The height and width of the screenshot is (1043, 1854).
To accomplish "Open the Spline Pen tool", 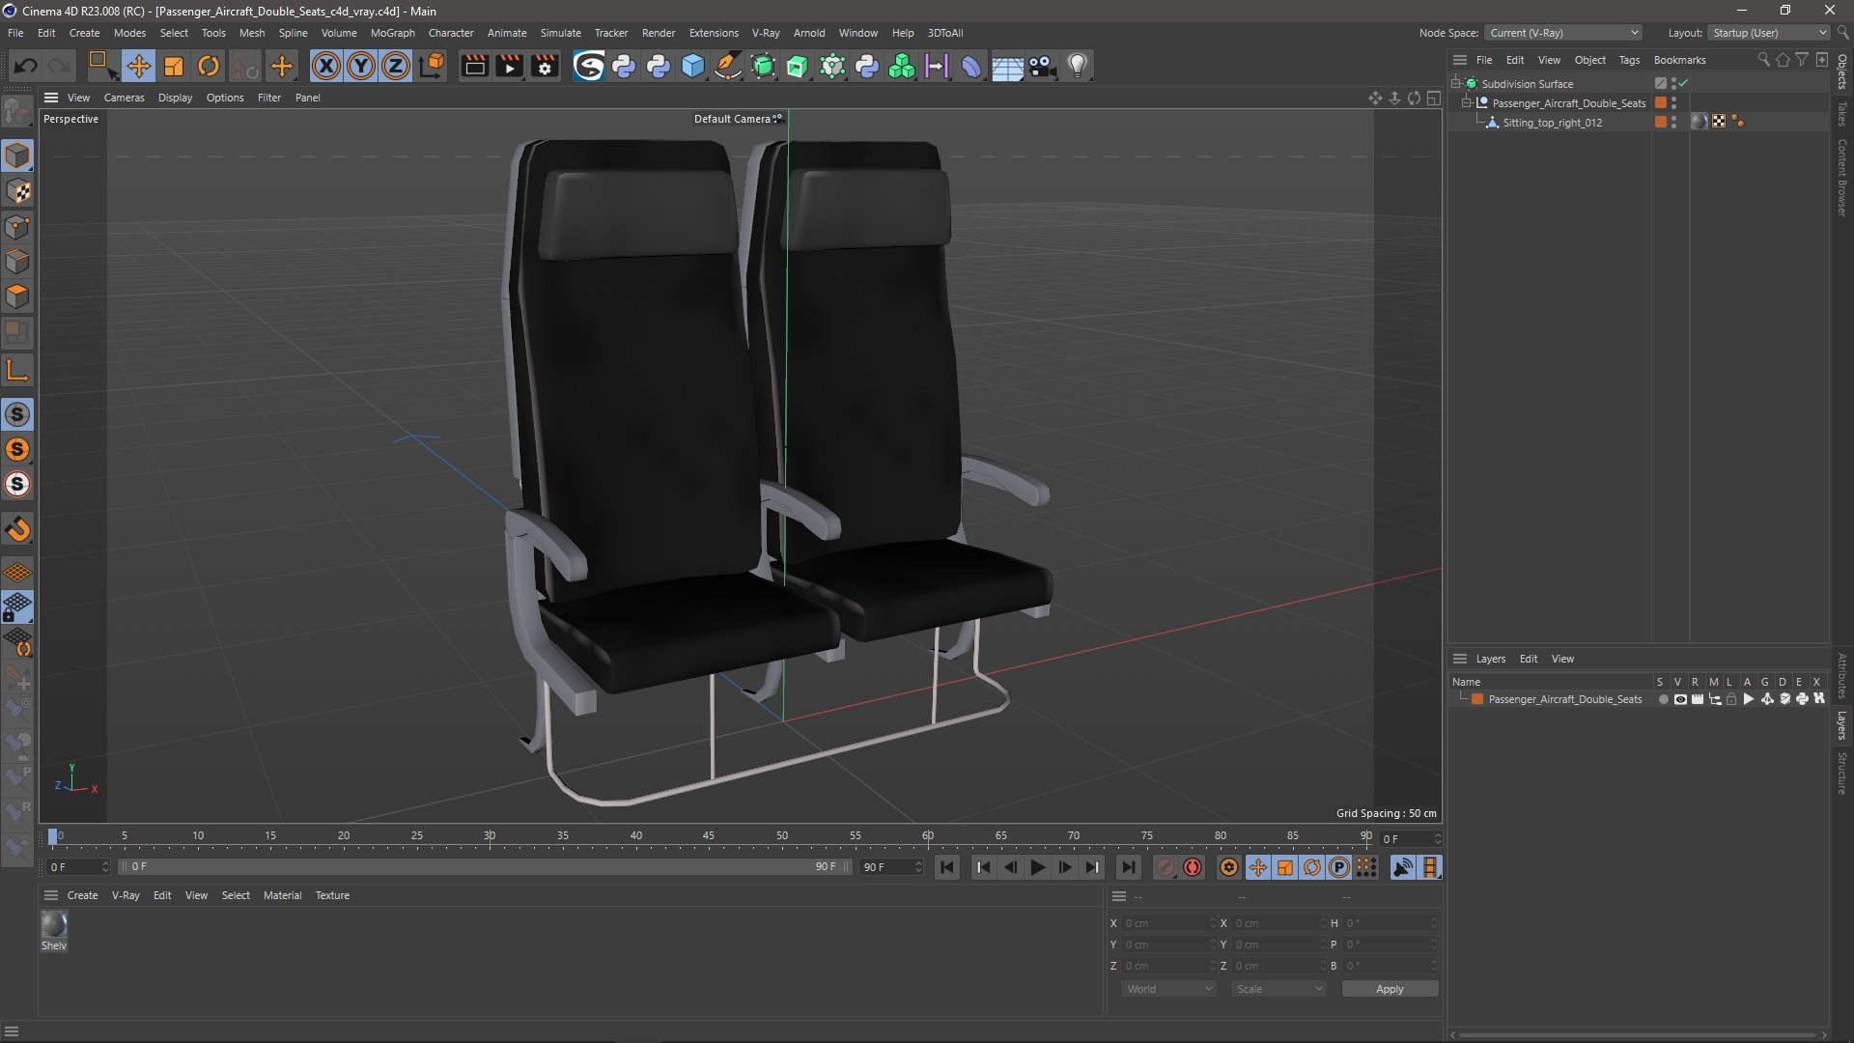I will [x=728, y=66].
